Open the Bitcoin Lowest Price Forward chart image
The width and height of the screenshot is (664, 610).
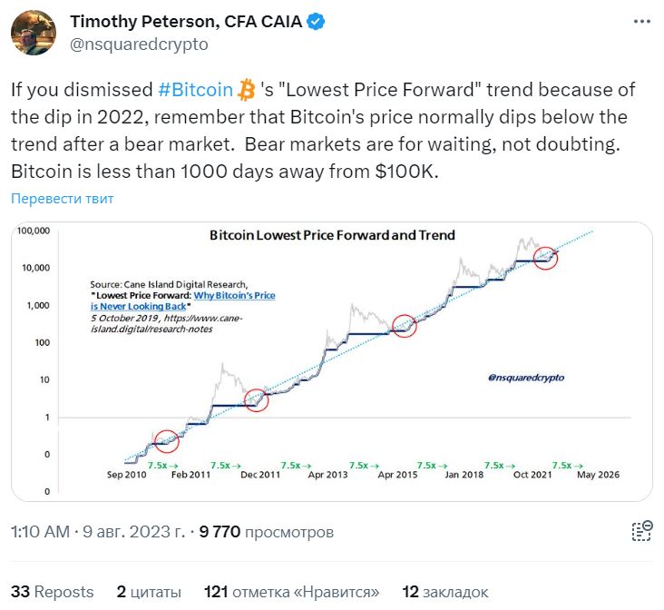coord(332,361)
